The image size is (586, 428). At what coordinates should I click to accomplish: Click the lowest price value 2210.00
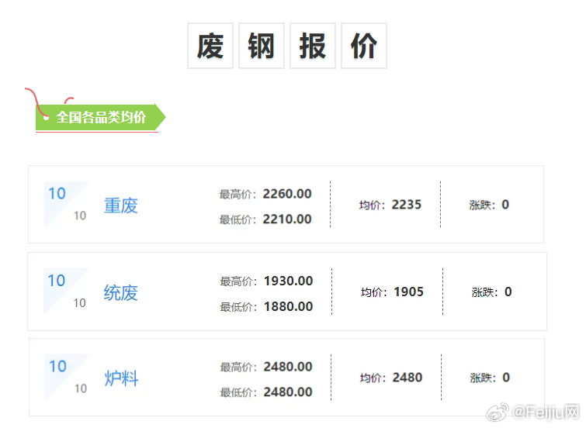287,219
